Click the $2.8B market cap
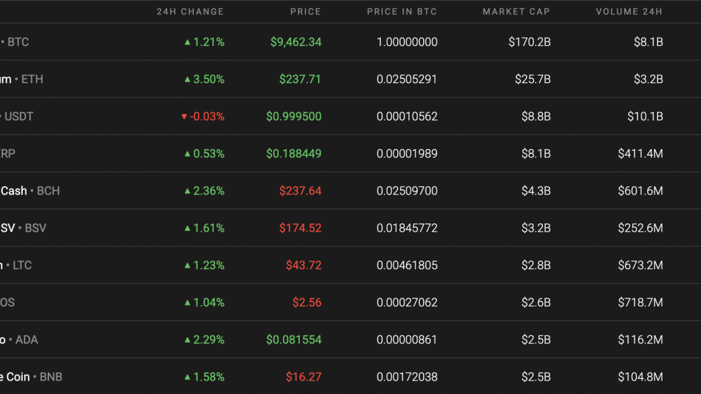 click(536, 265)
